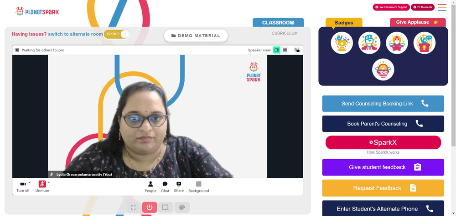End the class with the power button
456x216 pixels.
[x=150, y=207]
